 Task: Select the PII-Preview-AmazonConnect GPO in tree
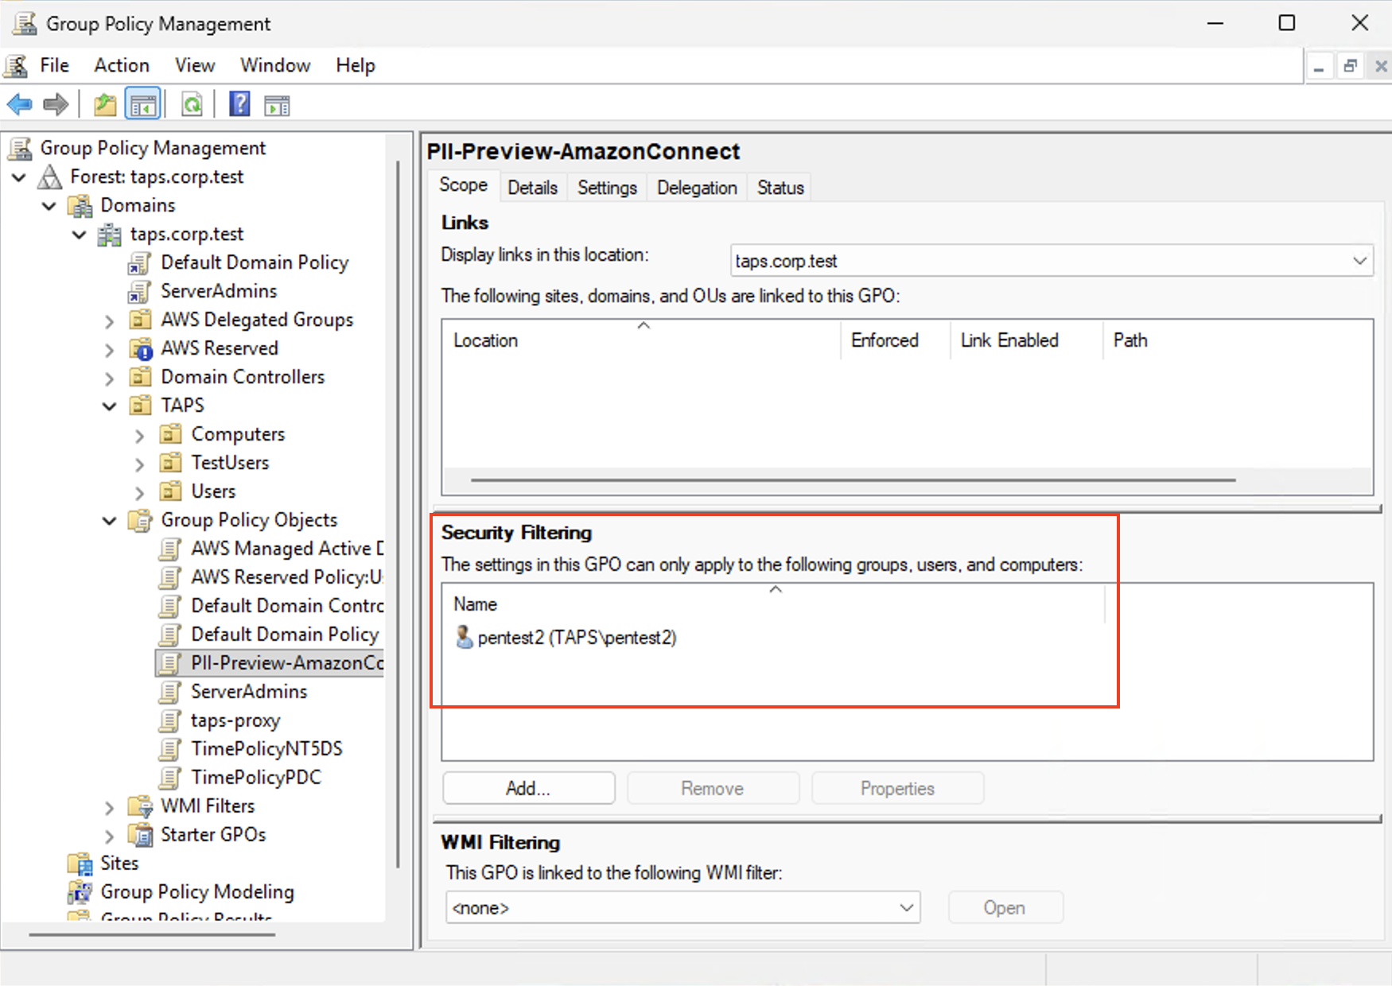coord(270,663)
